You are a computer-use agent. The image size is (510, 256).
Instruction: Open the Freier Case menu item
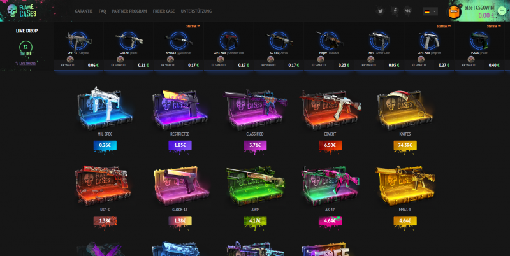coord(164,11)
